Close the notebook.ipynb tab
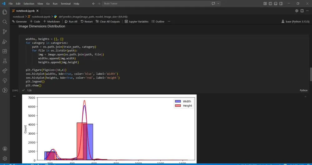Image resolution: width=312 pixels, height=165 pixels. [37, 11]
